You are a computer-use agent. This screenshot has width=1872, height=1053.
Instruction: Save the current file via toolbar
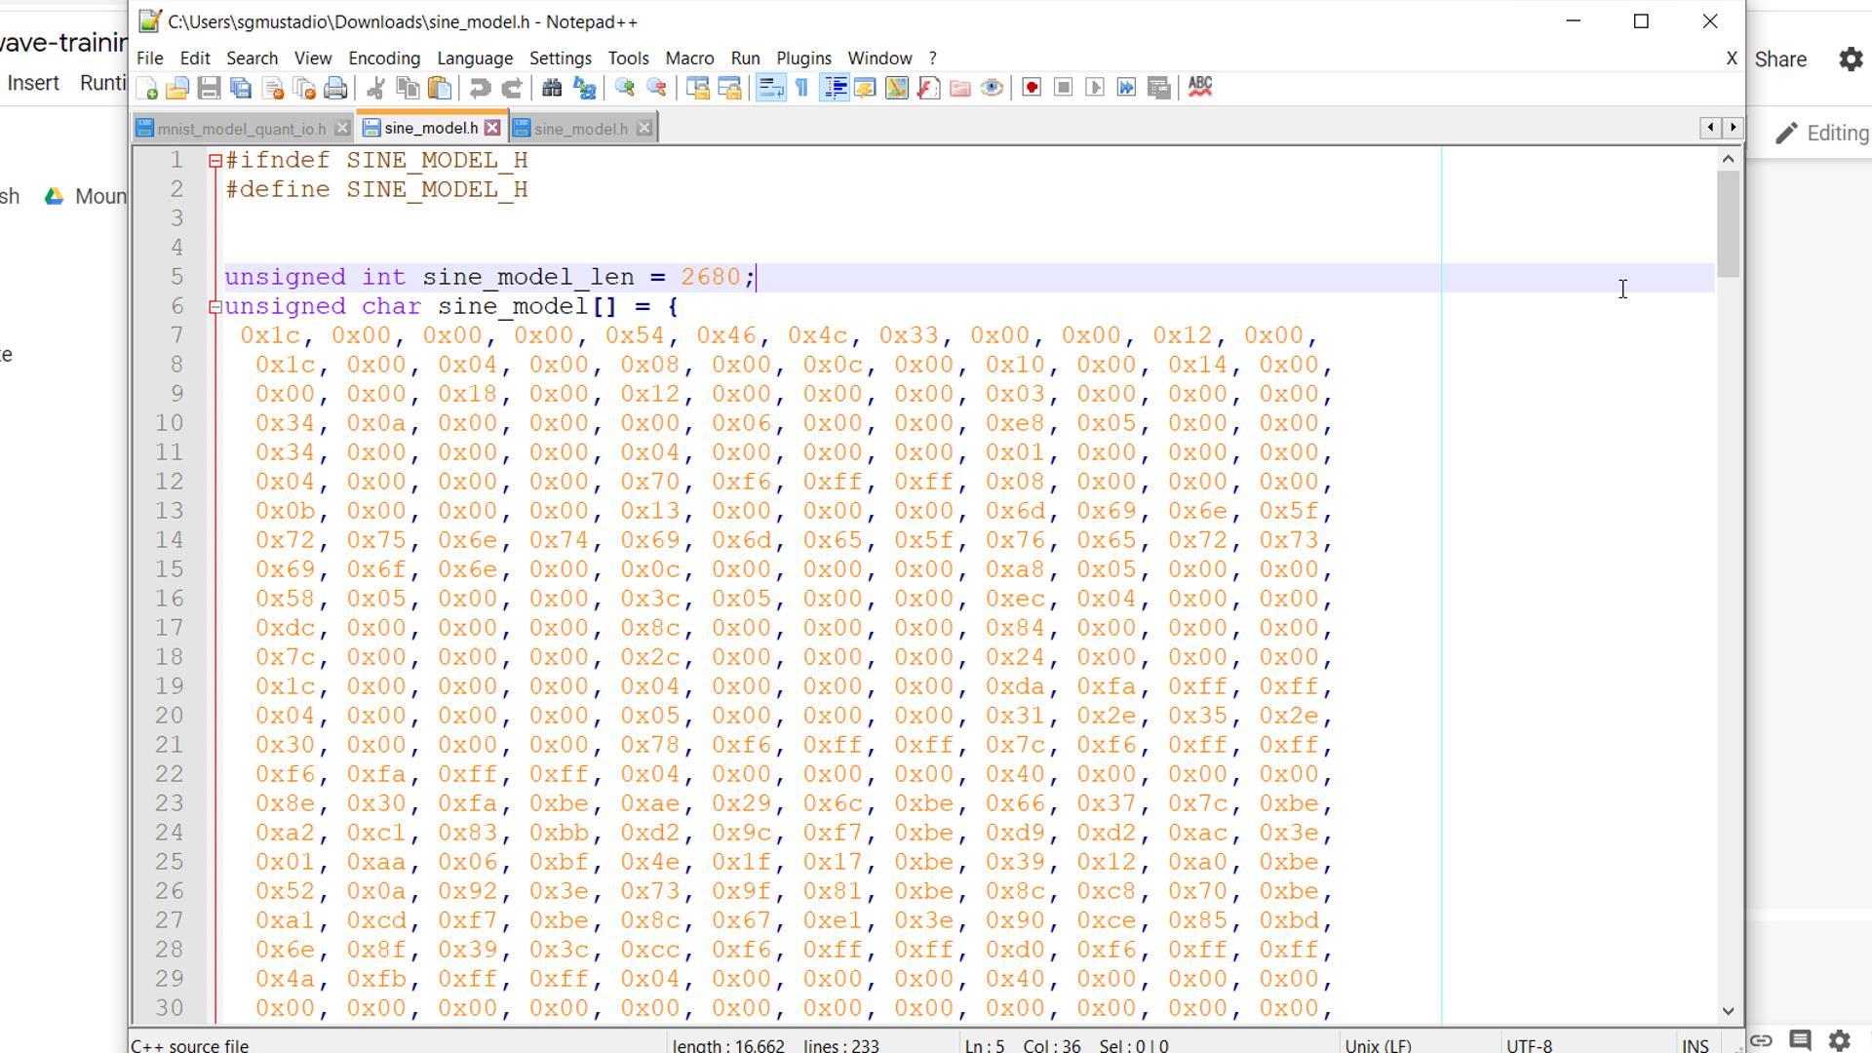pyautogui.click(x=209, y=89)
